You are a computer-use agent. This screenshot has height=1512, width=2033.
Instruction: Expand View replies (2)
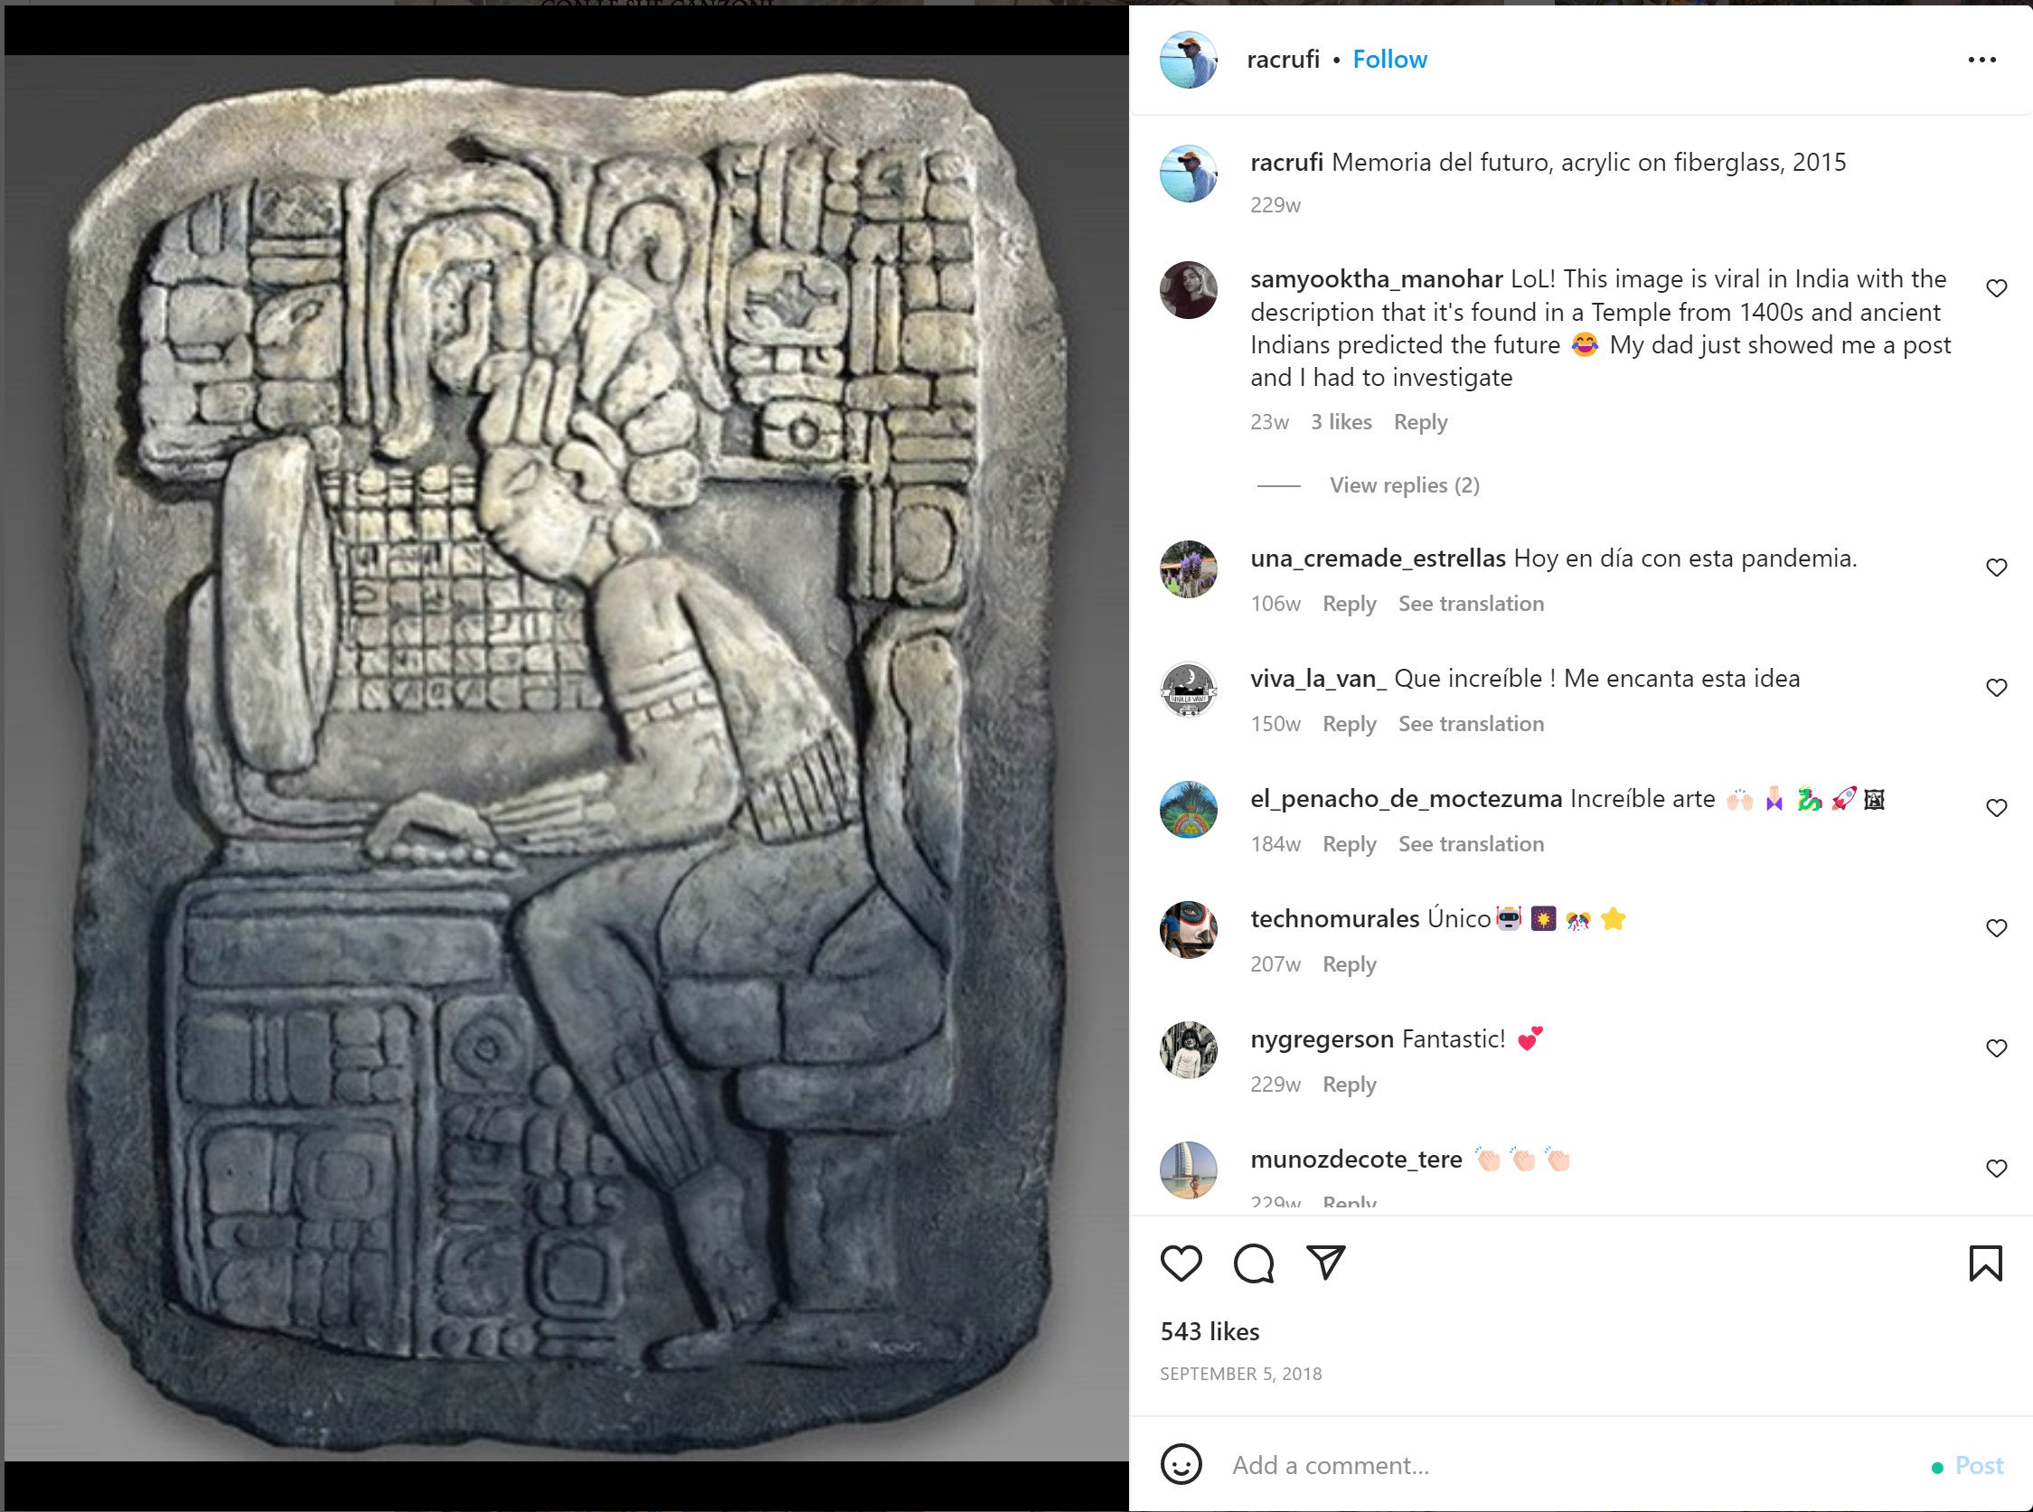[1404, 485]
